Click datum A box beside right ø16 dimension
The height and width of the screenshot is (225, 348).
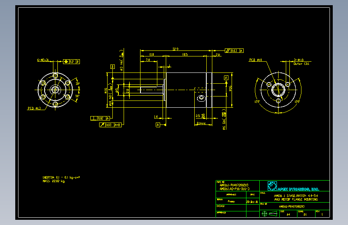pos(226,78)
